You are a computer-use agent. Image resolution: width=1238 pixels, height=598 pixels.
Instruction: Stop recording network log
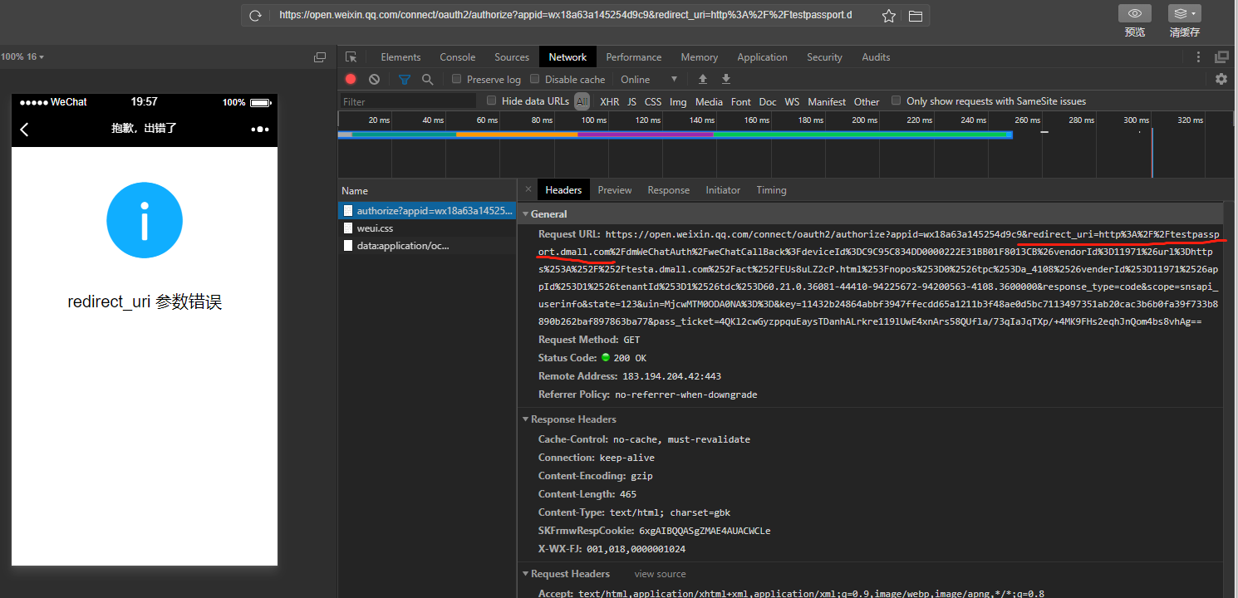[351, 80]
